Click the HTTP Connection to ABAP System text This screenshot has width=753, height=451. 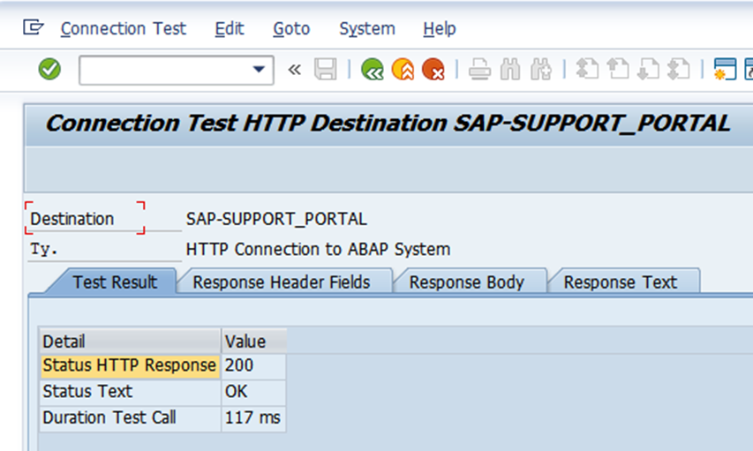[318, 249]
